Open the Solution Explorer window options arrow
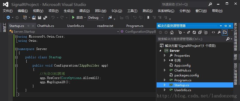The image size is (240, 101). coord(221,26)
